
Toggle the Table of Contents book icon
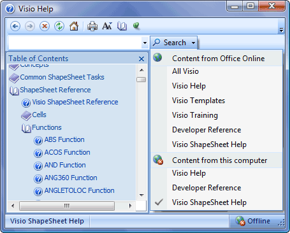pos(122,26)
